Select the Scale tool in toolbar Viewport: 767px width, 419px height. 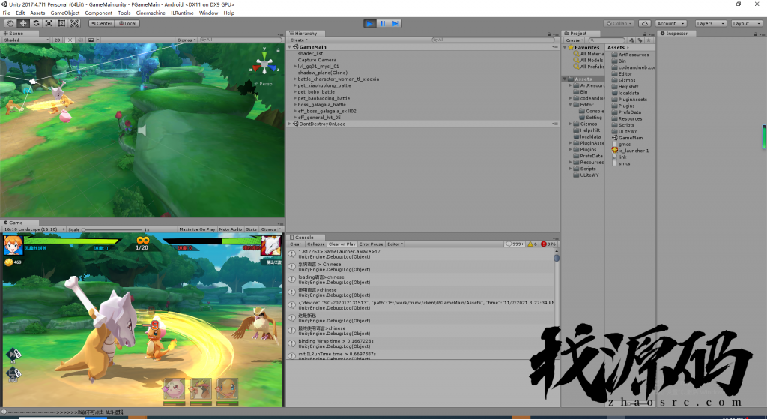pos(49,23)
